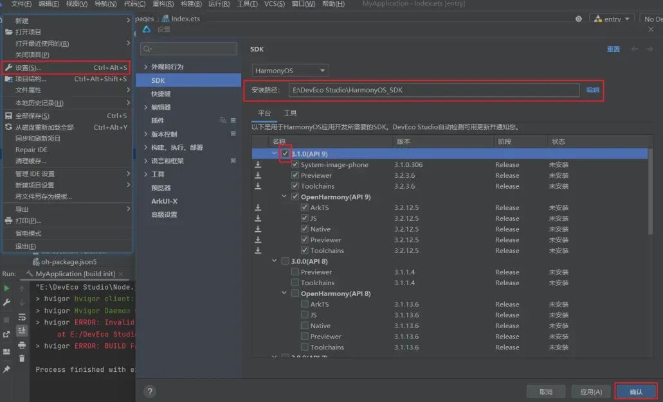Image resolution: width=663 pixels, height=402 pixels.
Task: Click the 重置 reset link
Action: [x=613, y=49]
